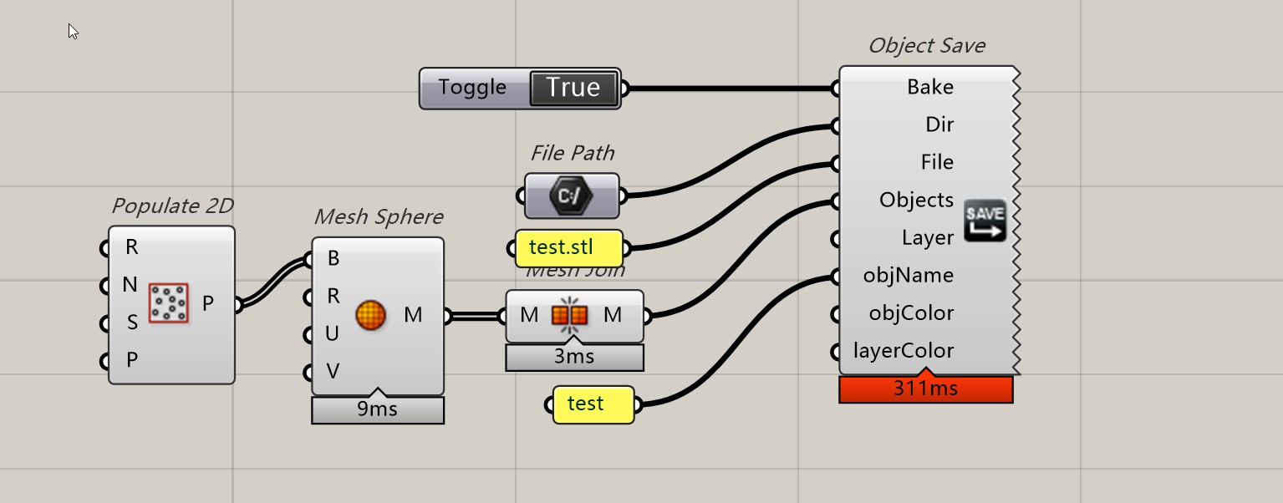1283x503 pixels.
Task: Click the Mesh Sphere title label
Action: coord(378,216)
